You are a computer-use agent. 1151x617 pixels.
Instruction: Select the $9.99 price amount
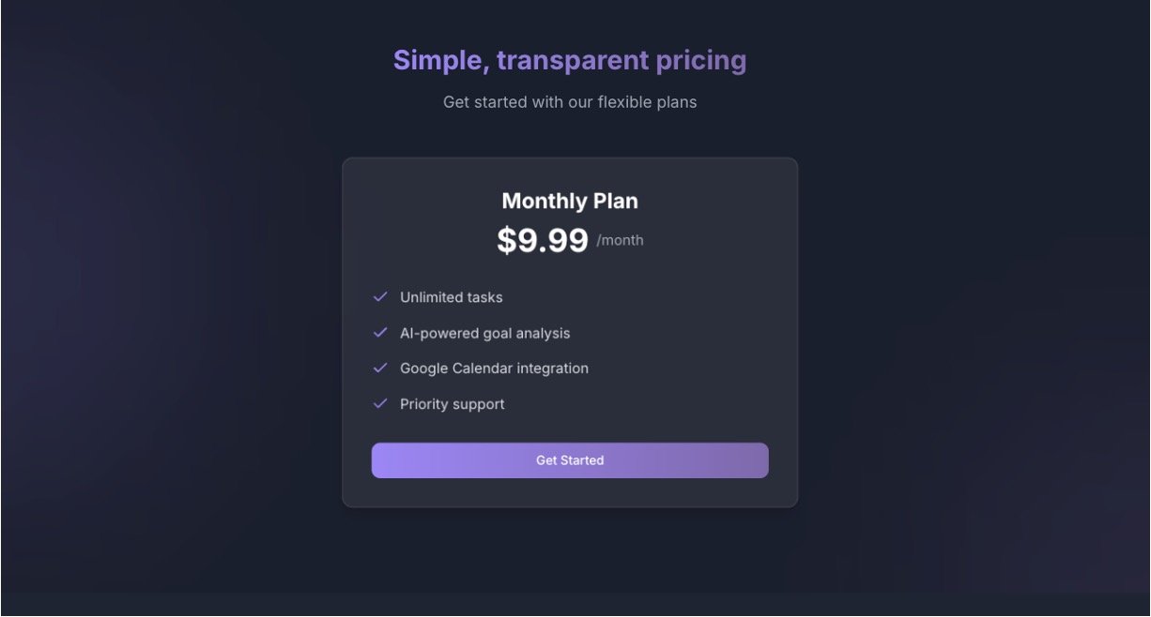(x=543, y=241)
